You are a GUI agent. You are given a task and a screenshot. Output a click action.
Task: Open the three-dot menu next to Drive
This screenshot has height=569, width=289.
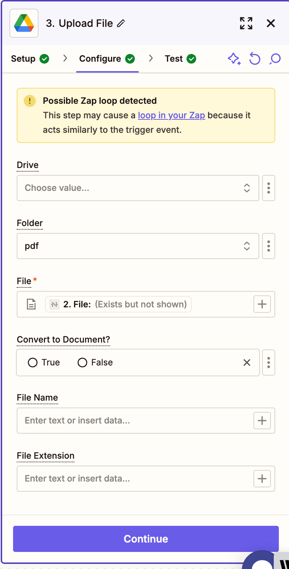(x=268, y=188)
